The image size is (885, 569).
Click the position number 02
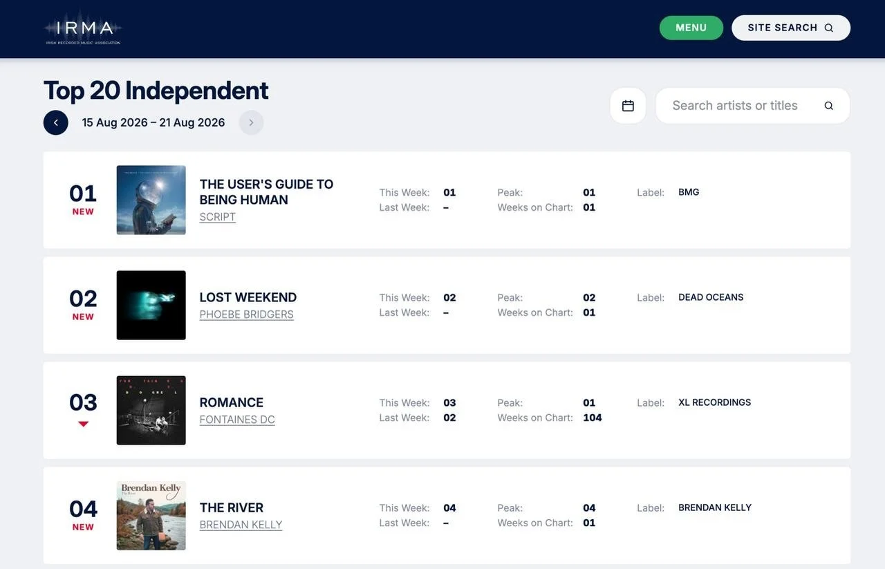tap(83, 298)
